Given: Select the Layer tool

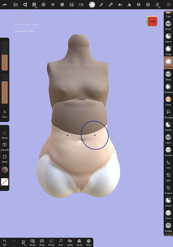Looking at the screenshot, I should click(168, 139).
